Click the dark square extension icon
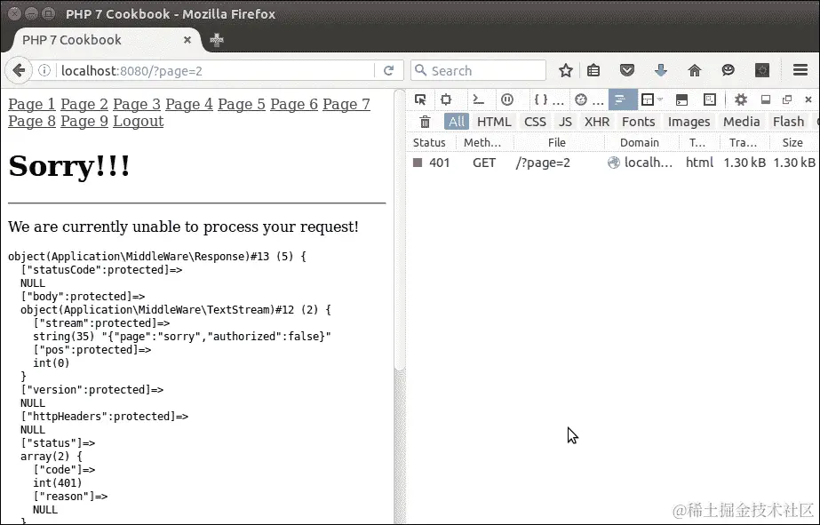 762,70
